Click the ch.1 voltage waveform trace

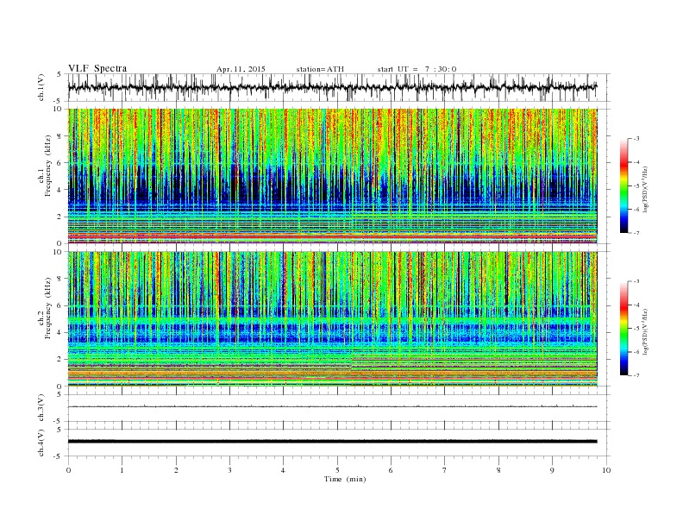tap(333, 87)
